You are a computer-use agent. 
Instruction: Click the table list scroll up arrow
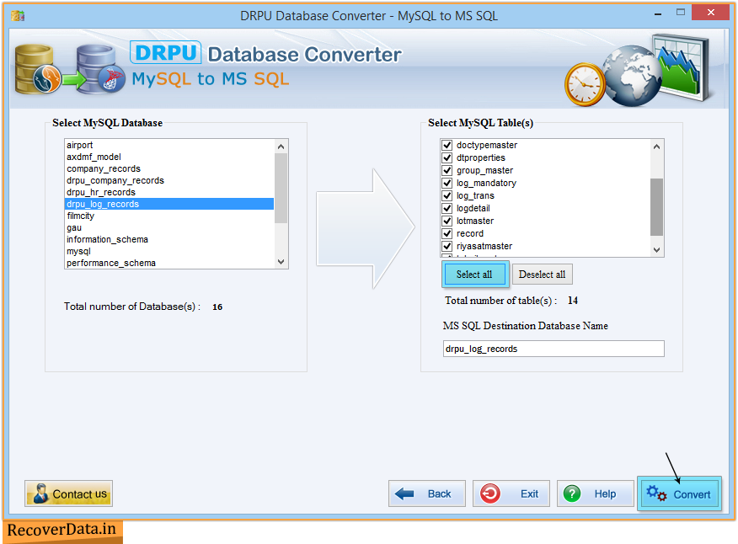point(656,147)
